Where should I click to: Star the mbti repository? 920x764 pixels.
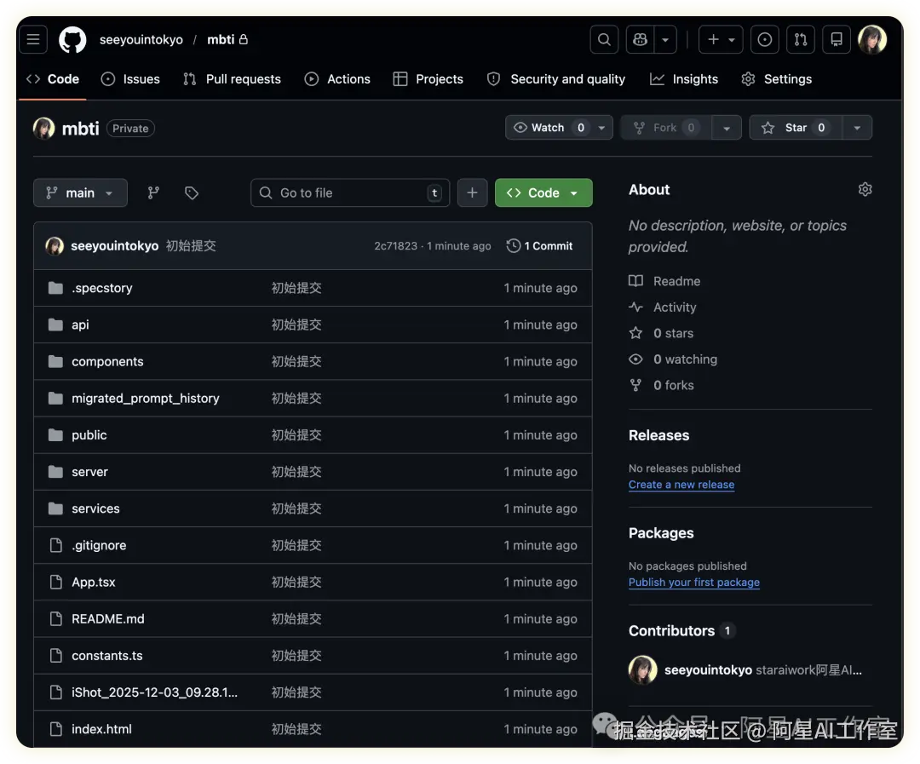[x=795, y=128]
